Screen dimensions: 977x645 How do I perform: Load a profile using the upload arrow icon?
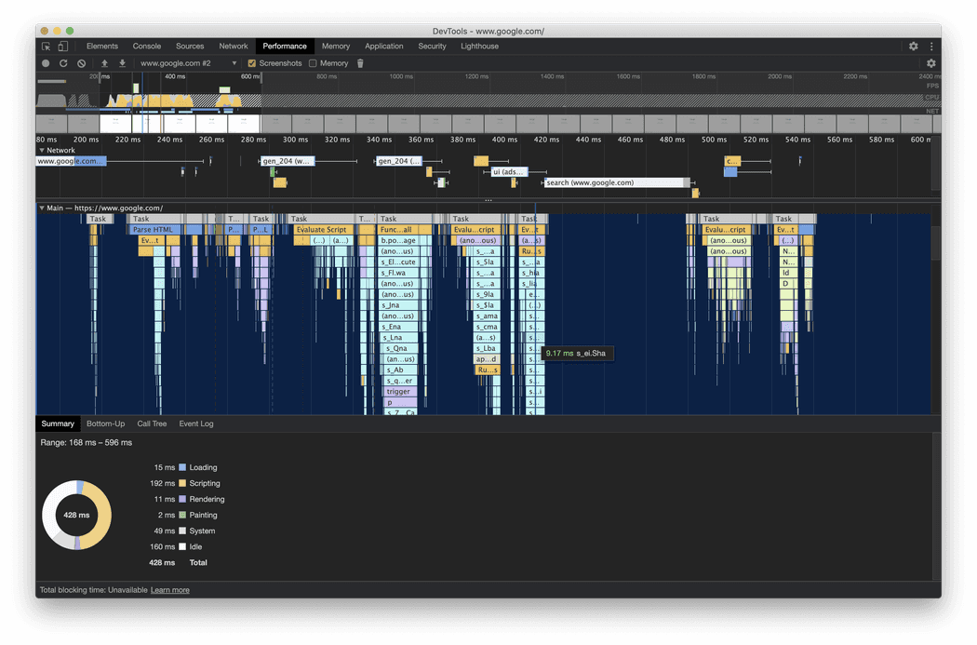tap(103, 63)
